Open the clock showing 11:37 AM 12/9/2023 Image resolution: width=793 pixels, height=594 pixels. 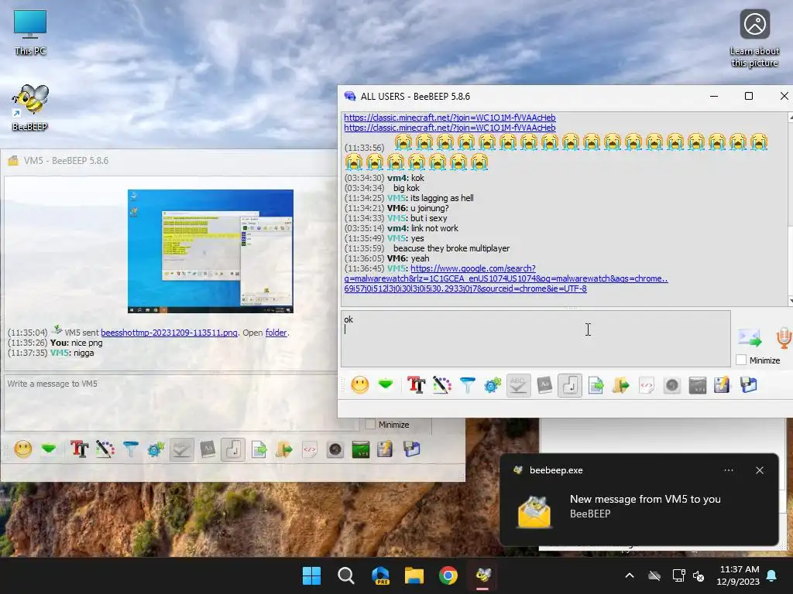(x=739, y=575)
